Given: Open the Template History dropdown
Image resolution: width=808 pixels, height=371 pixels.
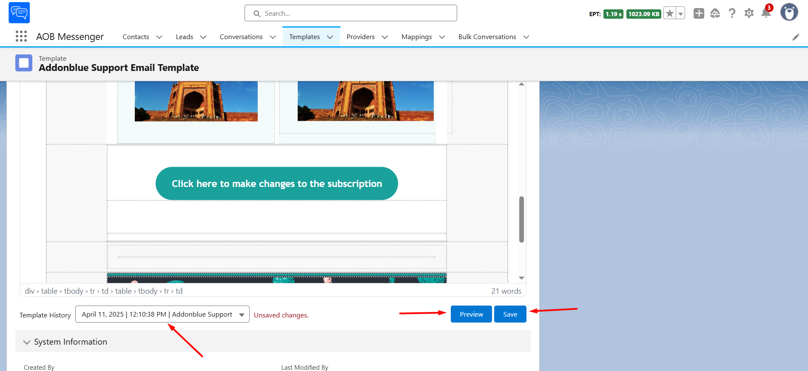Looking at the screenshot, I should click(162, 314).
